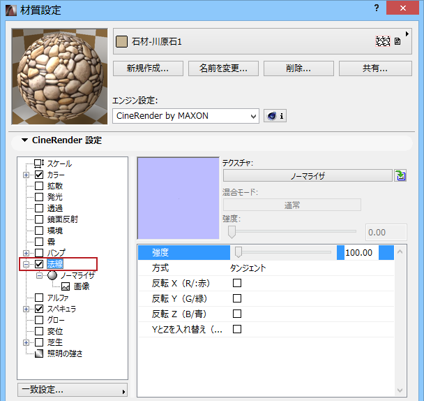
Task: Open the help question mark button
Action: (x=377, y=8)
